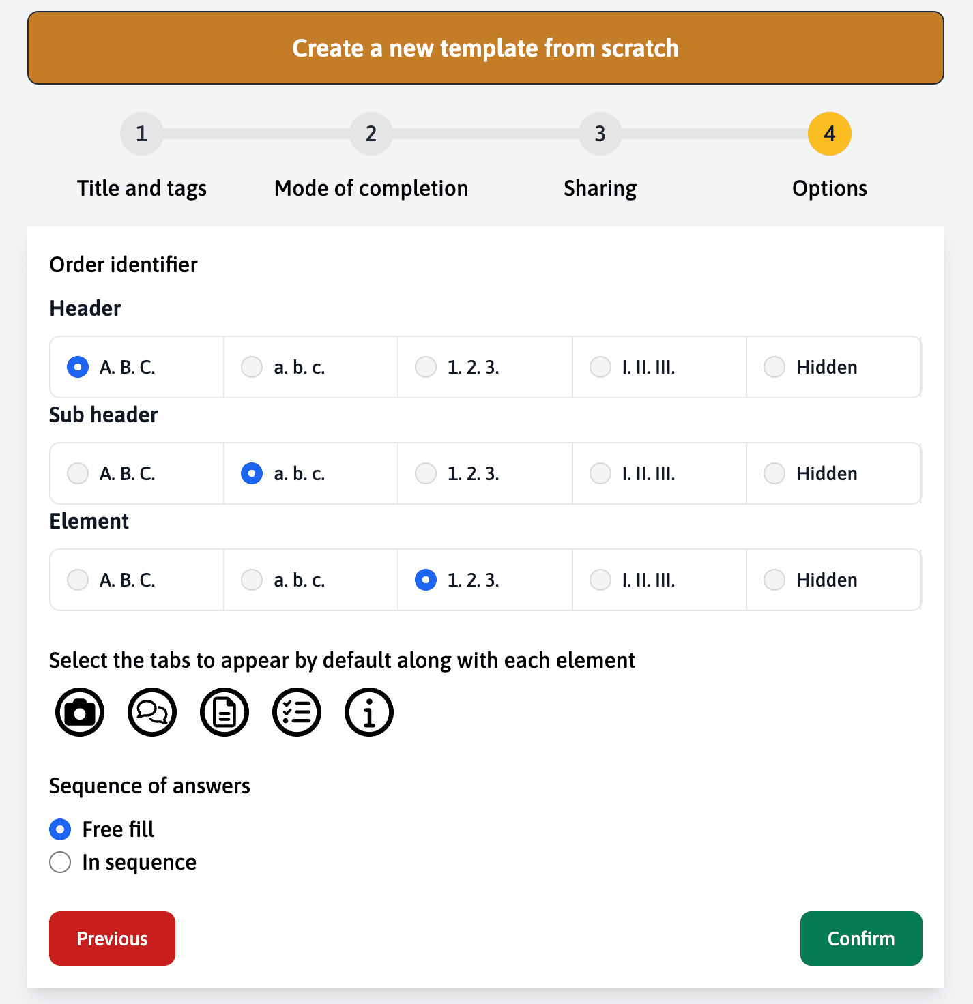The width and height of the screenshot is (973, 1004).
Task: Go to step 1 Title and tags
Action: pos(142,134)
